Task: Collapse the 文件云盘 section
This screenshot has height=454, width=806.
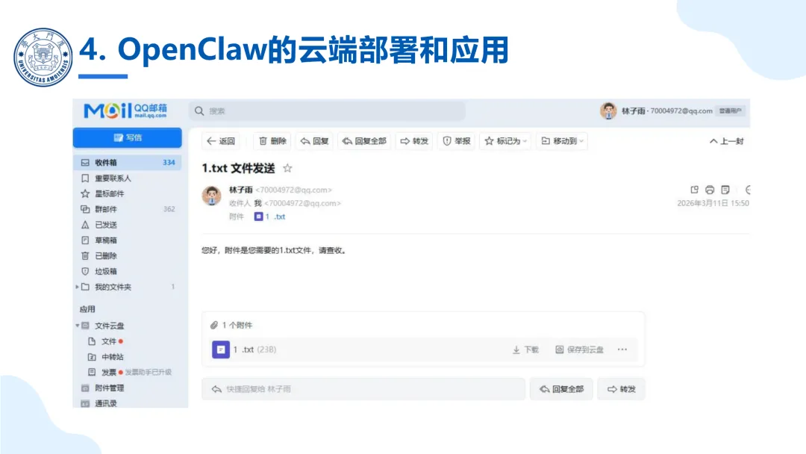Action: coord(77,326)
